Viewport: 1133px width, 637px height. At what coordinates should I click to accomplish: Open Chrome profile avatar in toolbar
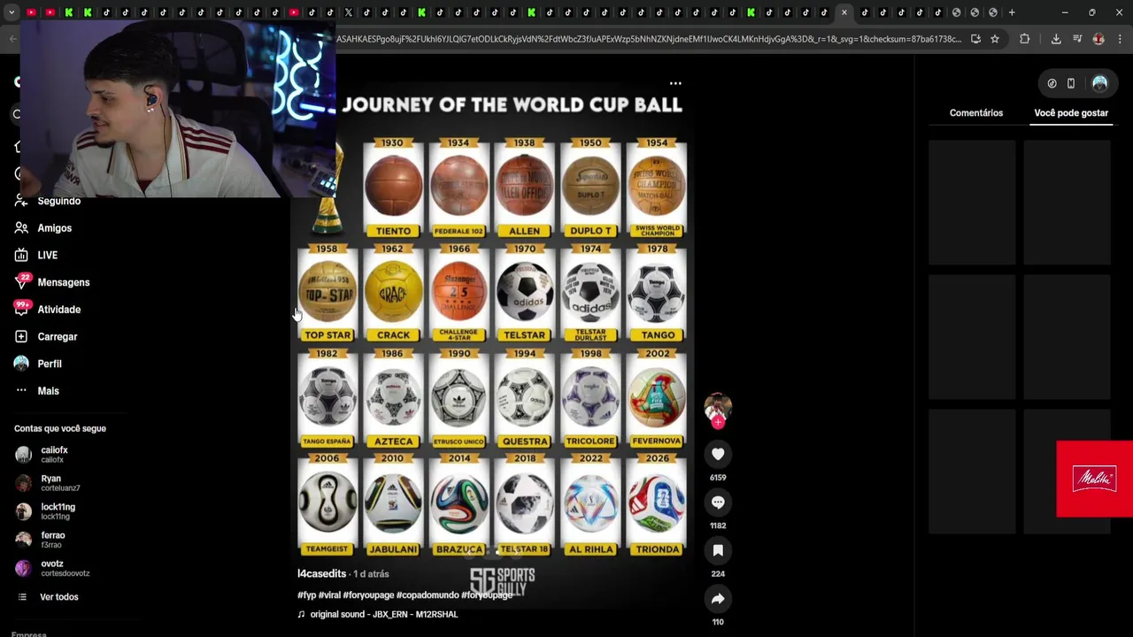coord(1098,39)
